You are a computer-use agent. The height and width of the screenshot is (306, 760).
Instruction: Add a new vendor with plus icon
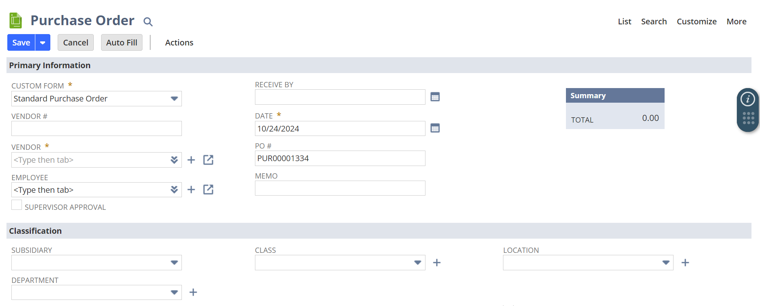pyautogui.click(x=191, y=160)
